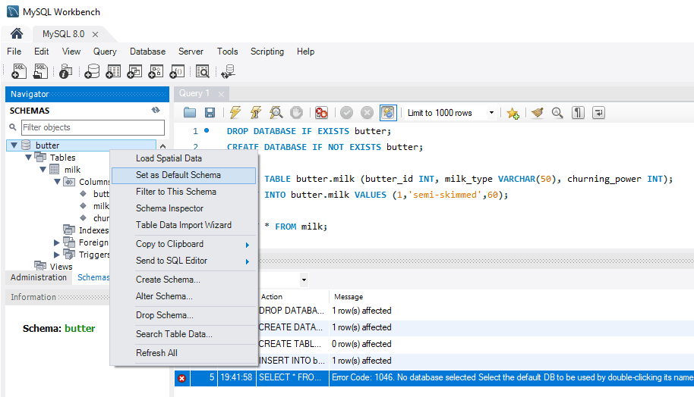Open script file folder icon in editor
Image resolution: width=694 pixels, height=397 pixels.
pyautogui.click(x=190, y=113)
